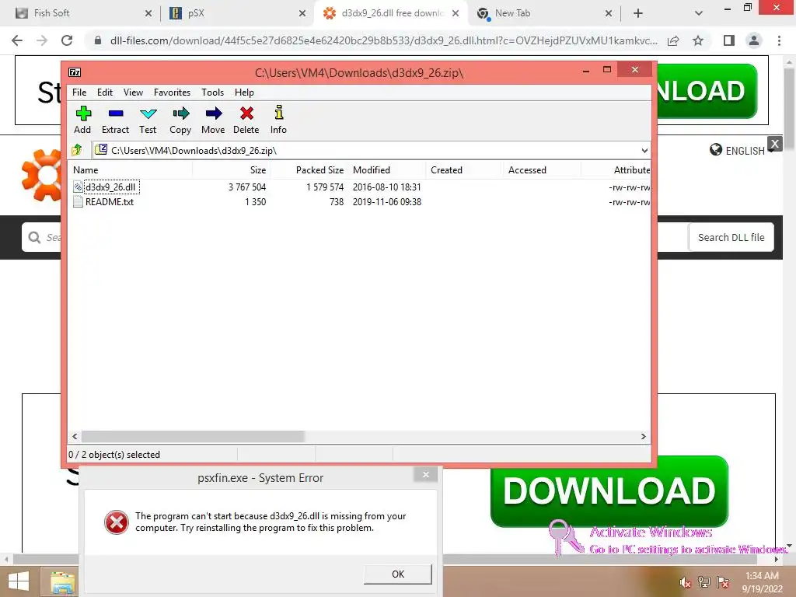Close the psxfin.exe System Error dialog

click(425, 475)
